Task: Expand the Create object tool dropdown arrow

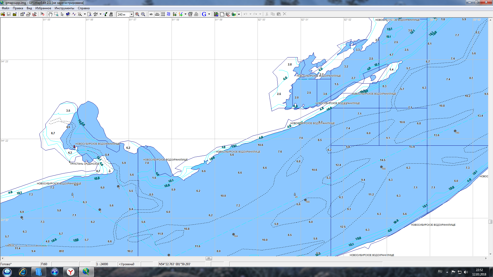Action: (x=85, y=14)
